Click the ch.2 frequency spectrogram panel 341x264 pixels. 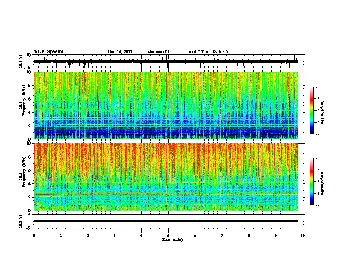(x=166, y=177)
